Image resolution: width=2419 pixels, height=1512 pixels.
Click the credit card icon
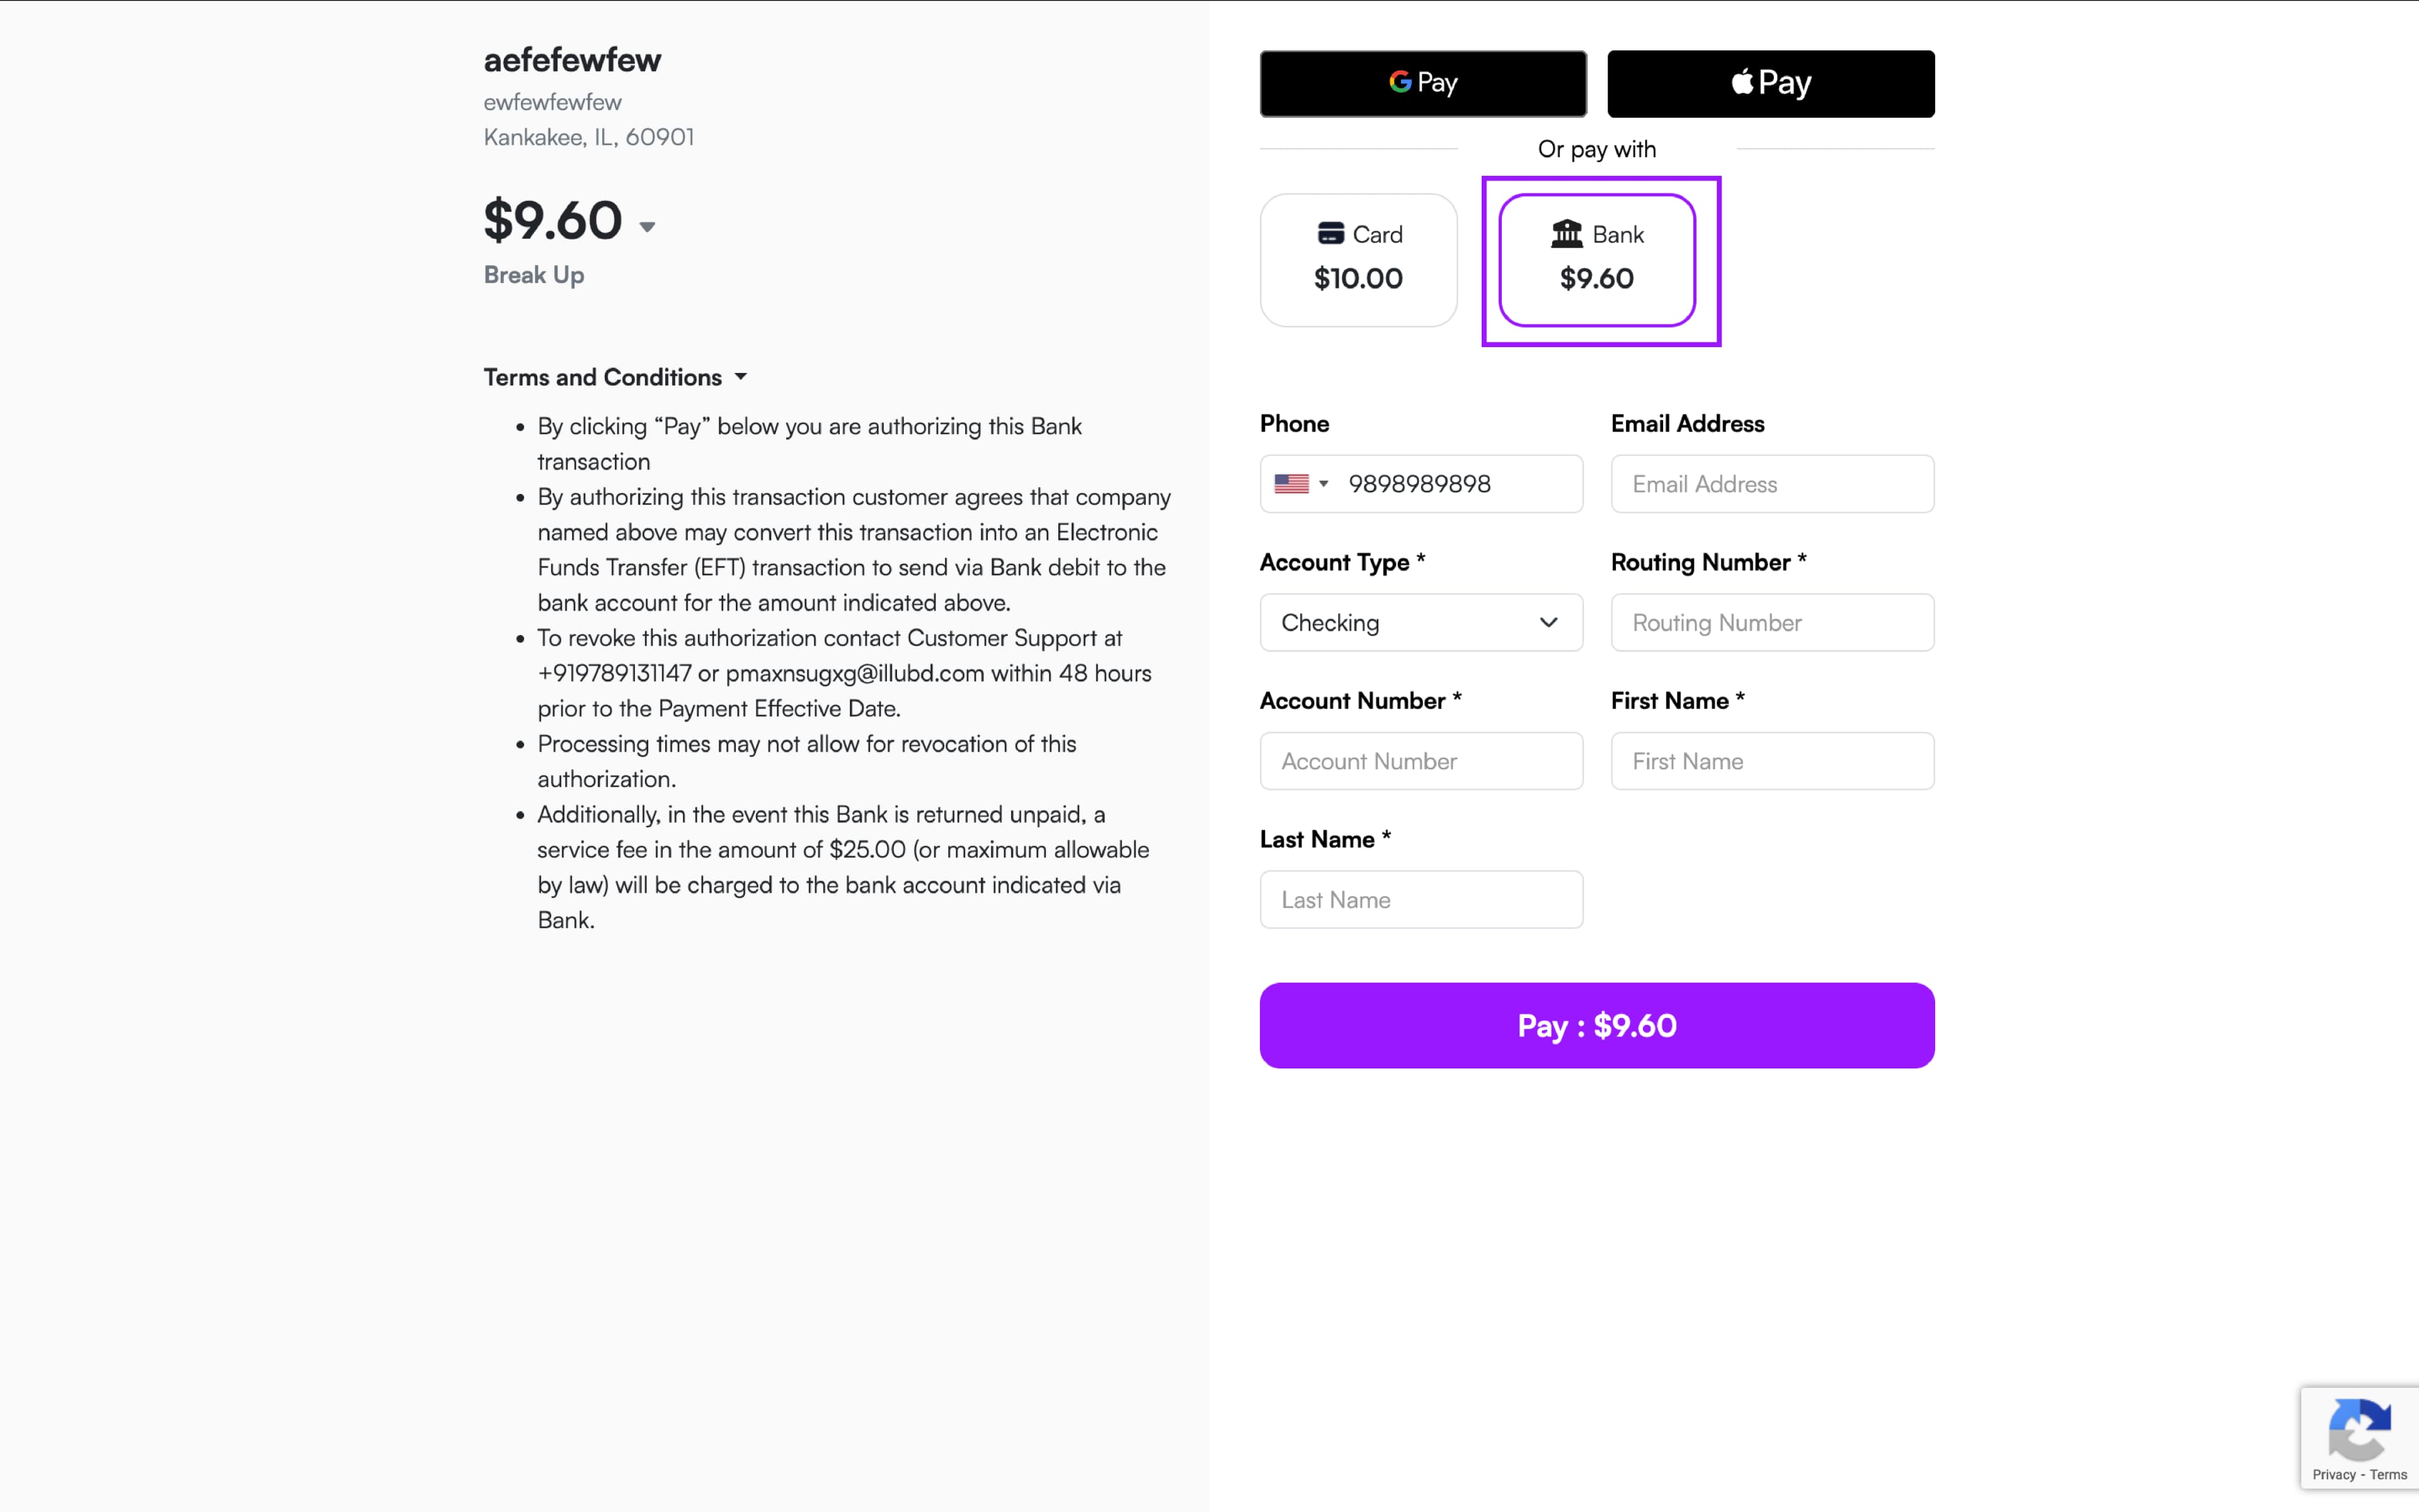pyautogui.click(x=1330, y=234)
